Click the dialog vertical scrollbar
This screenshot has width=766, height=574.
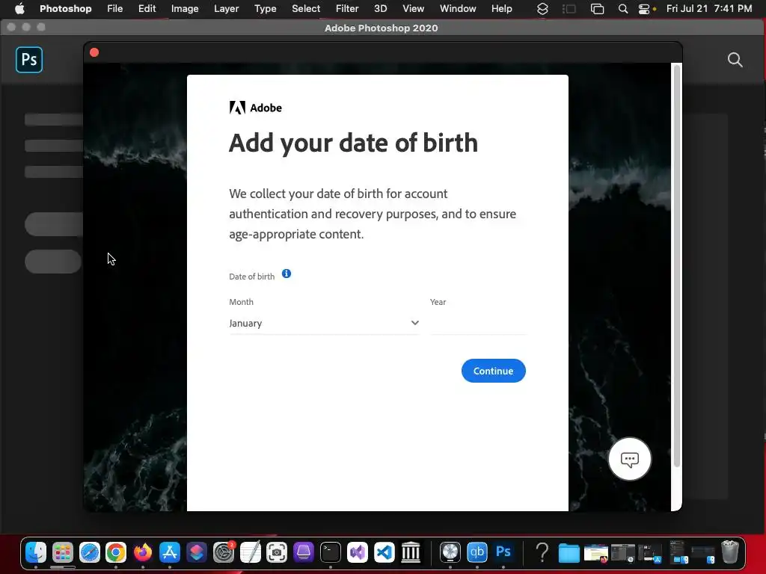coord(676,266)
